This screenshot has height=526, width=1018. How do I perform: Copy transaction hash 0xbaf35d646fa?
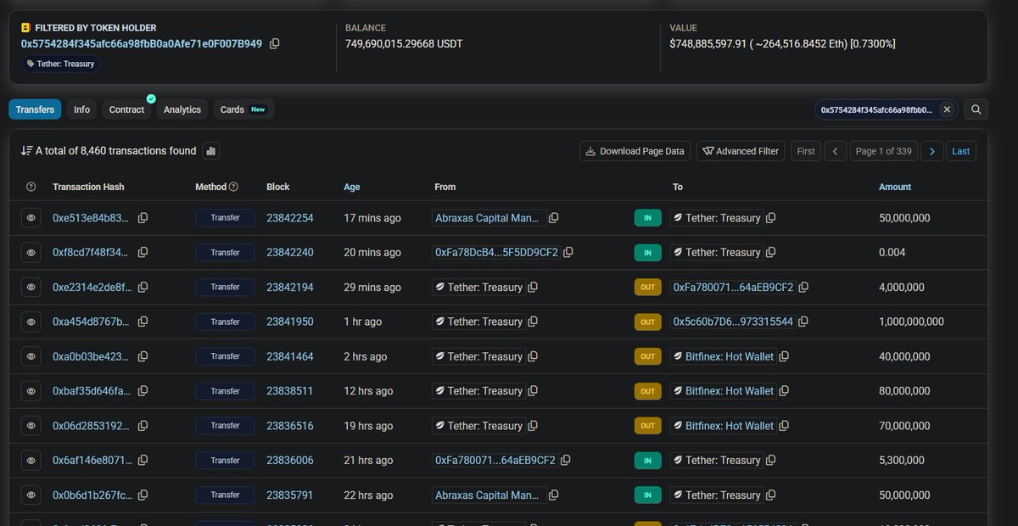[x=143, y=391]
